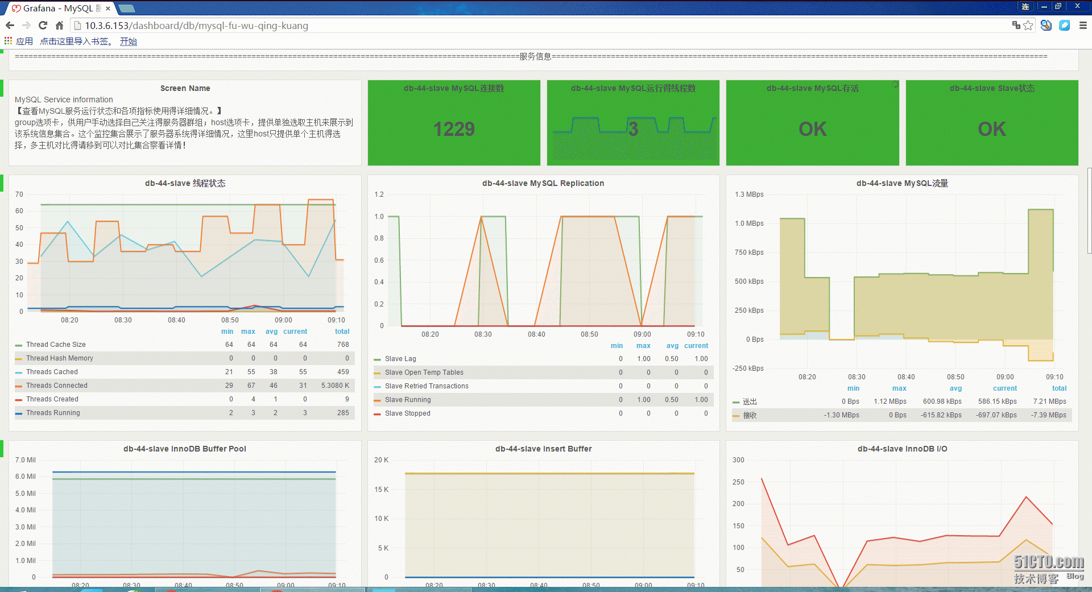Image resolution: width=1092 pixels, height=592 pixels.
Task: Toggle the Thread Hash Memory series
Action: (59, 358)
